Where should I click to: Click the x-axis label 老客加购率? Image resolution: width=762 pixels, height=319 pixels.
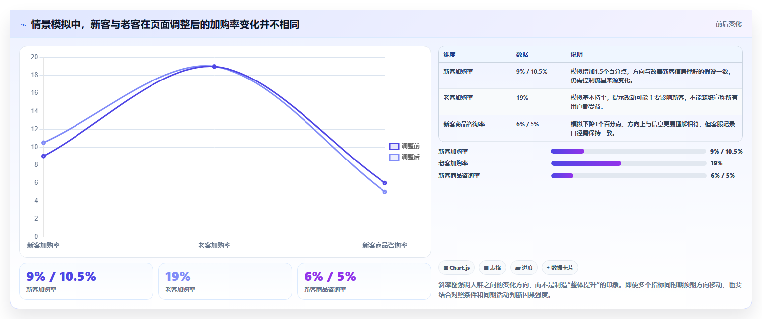tap(214, 245)
